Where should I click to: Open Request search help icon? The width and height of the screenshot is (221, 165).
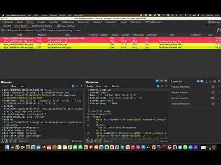2,141
